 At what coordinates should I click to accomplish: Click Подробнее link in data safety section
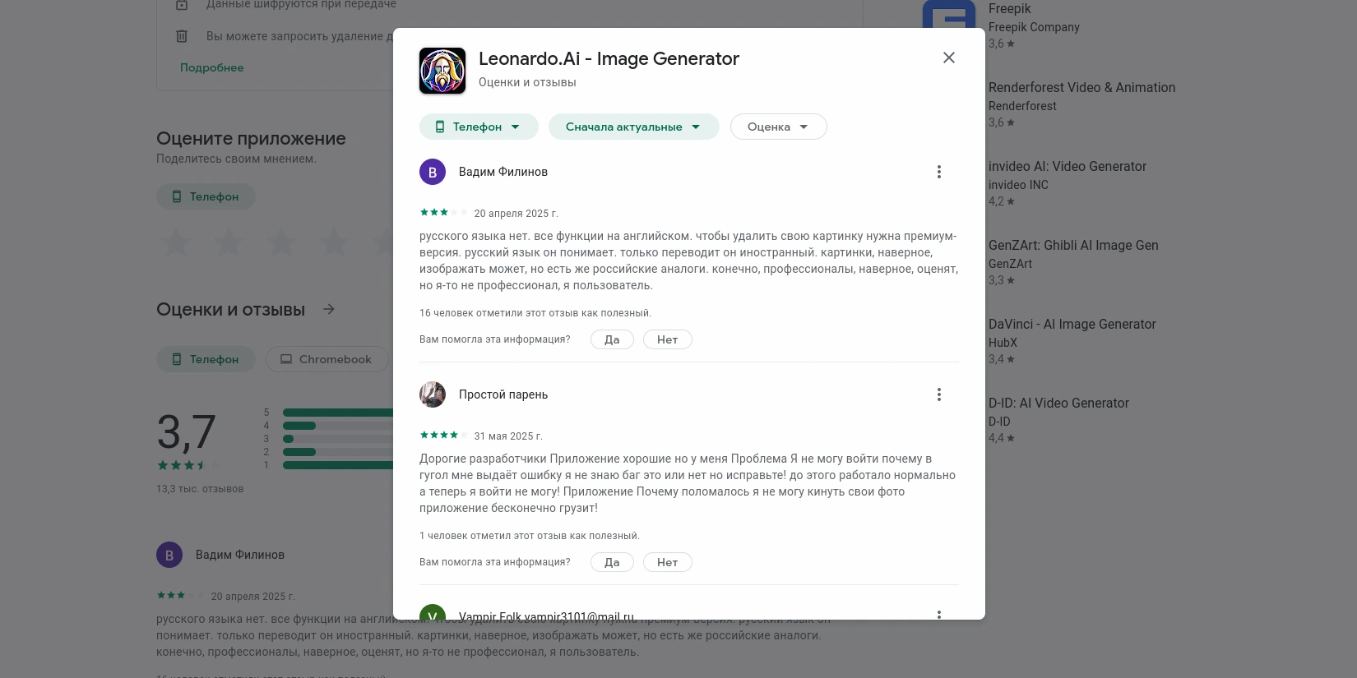coord(212,67)
